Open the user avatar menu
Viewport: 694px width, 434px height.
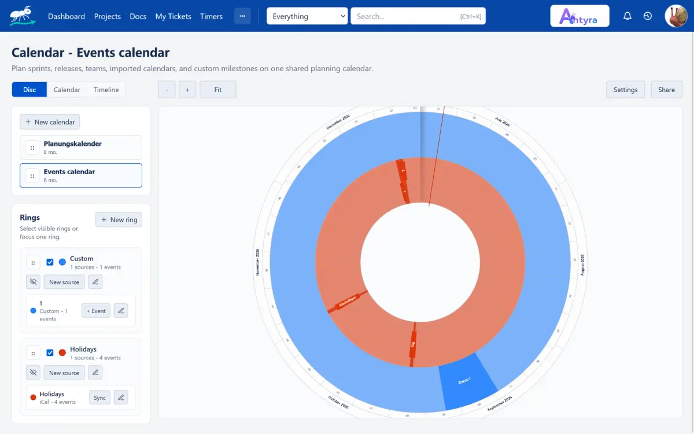675,16
